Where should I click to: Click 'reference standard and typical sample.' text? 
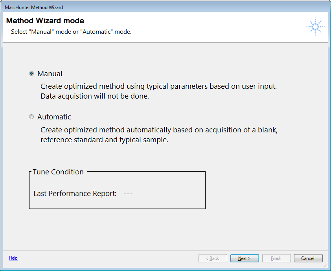pos(104,140)
